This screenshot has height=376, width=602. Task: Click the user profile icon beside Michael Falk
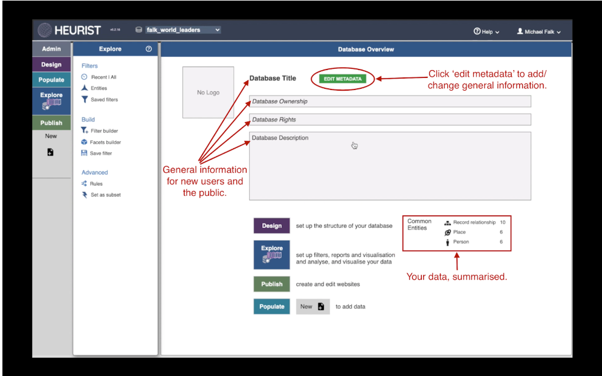[x=520, y=31]
